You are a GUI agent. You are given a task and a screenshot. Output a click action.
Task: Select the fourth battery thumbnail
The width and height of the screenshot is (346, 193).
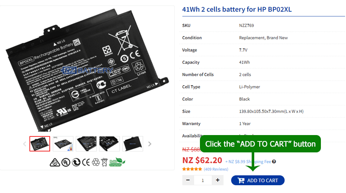pos(110,144)
